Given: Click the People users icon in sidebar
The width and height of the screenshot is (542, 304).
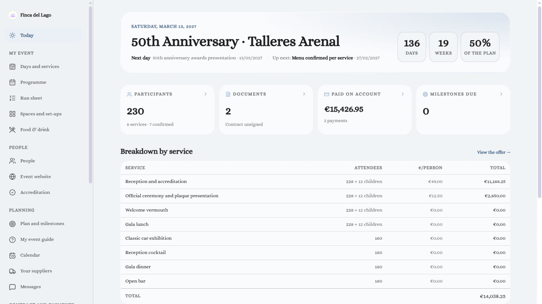Looking at the screenshot, I should point(12,161).
